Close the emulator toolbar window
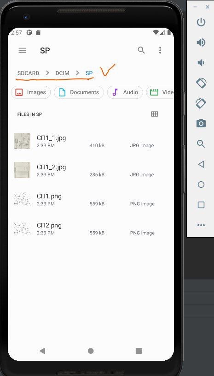 click(208, 7)
